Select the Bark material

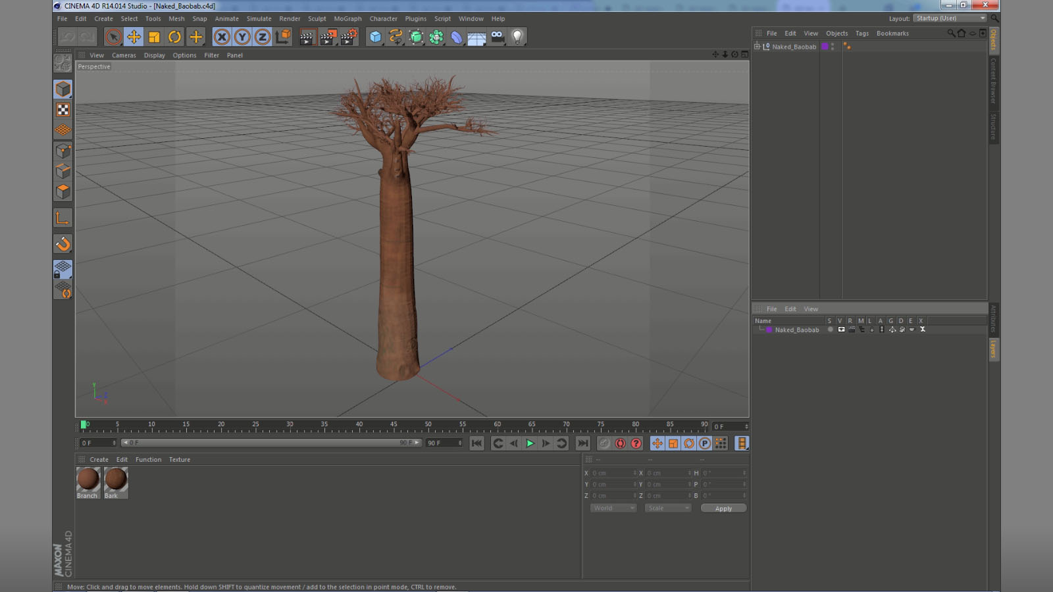pos(116,483)
